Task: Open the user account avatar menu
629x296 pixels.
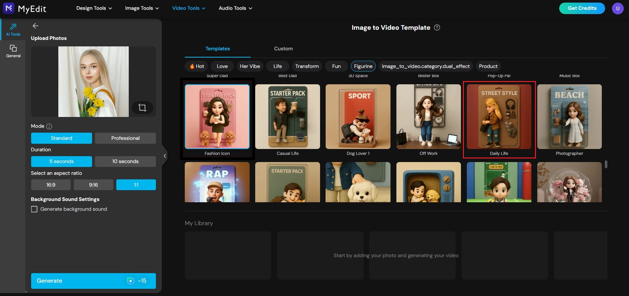Action: pyautogui.click(x=618, y=8)
